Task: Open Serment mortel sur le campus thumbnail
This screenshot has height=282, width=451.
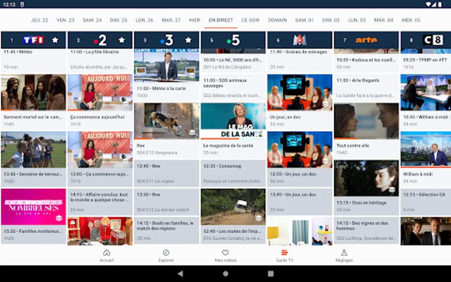Action: [34, 92]
